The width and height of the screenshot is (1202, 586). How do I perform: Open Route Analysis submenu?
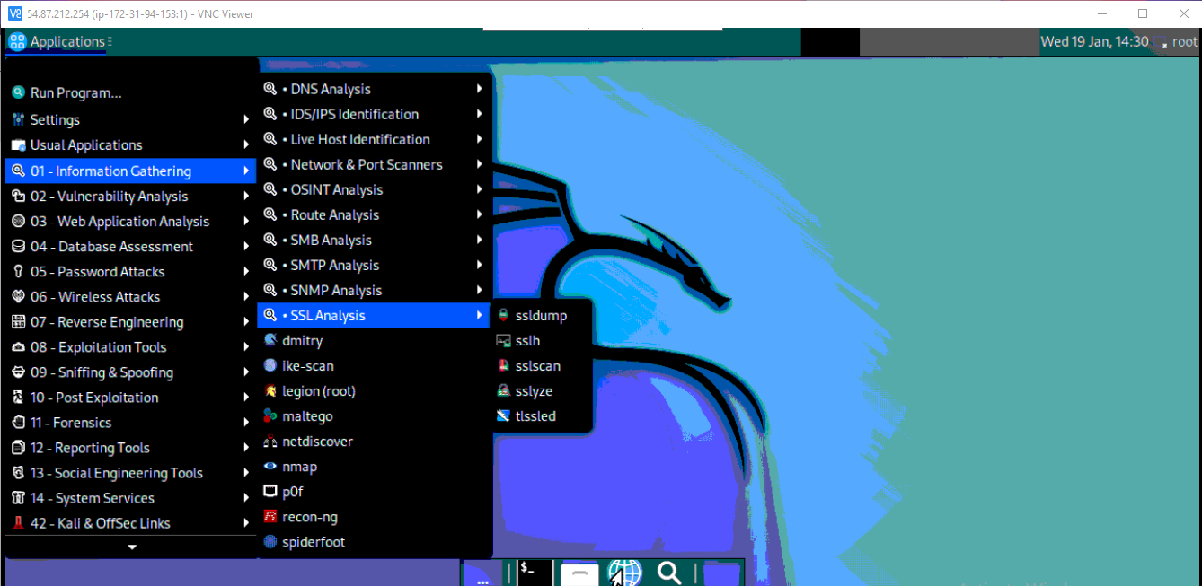[x=375, y=215]
